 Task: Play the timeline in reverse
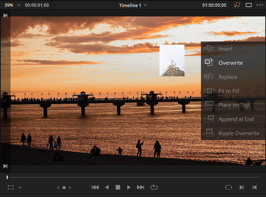tap(107, 187)
